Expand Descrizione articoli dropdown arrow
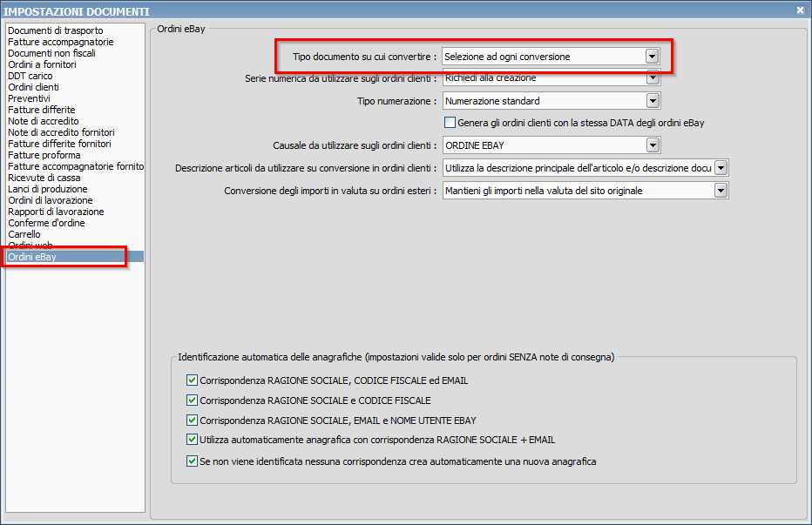 click(x=721, y=168)
